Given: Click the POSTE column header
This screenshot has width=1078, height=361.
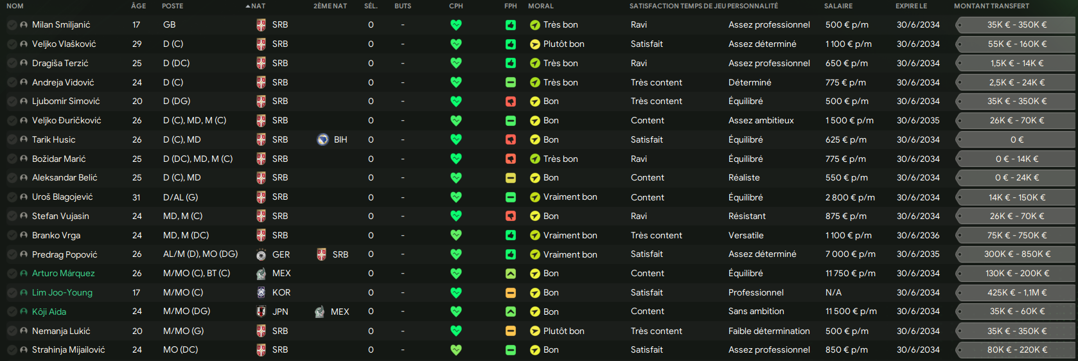Looking at the screenshot, I should tap(172, 6).
